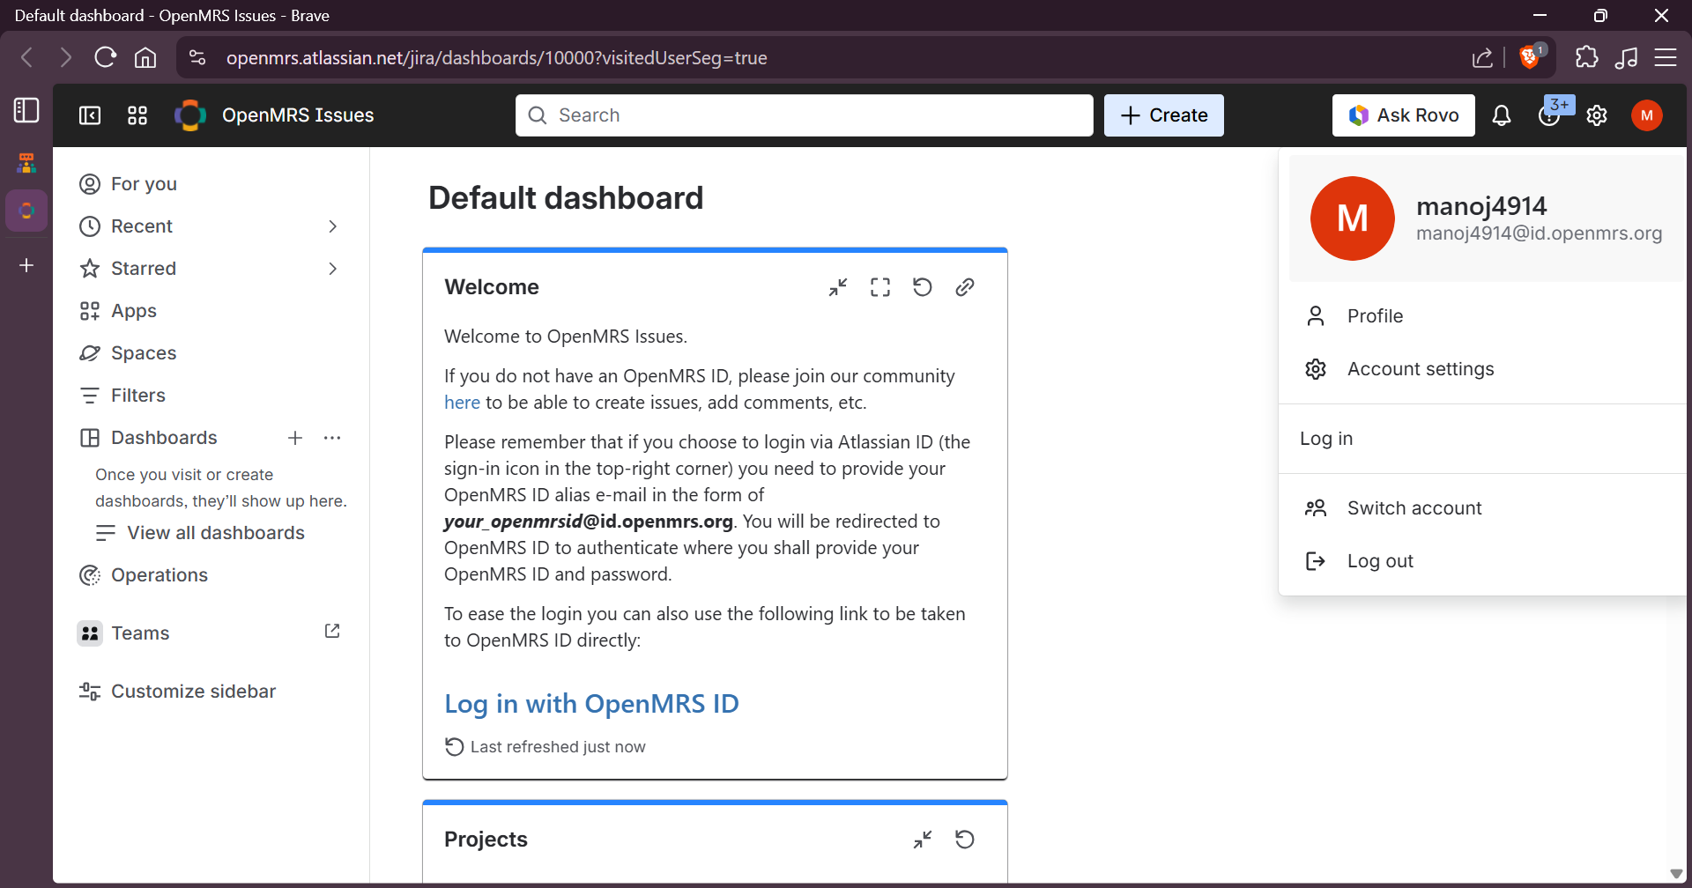Image resolution: width=1692 pixels, height=888 pixels.
Task: Expand the Recent menu chevron
Action: 332,226
